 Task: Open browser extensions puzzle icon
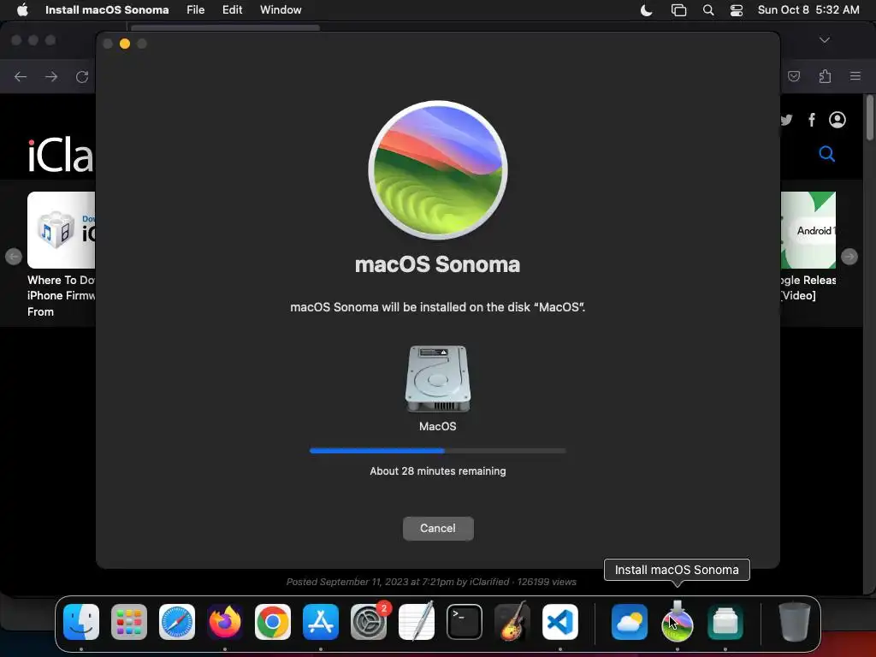[825, 76]
